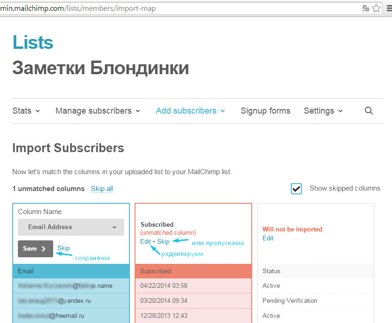Toggle Show skipped columns checkbox
The height and width of the screenshot is (323, 392).
click(x=296, y=189)
